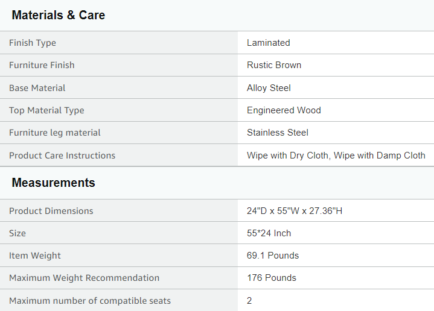The width and height of the screenshot is (434, 311).
Task: Click the 55*24 Inch size value
Action: (269, 233)
